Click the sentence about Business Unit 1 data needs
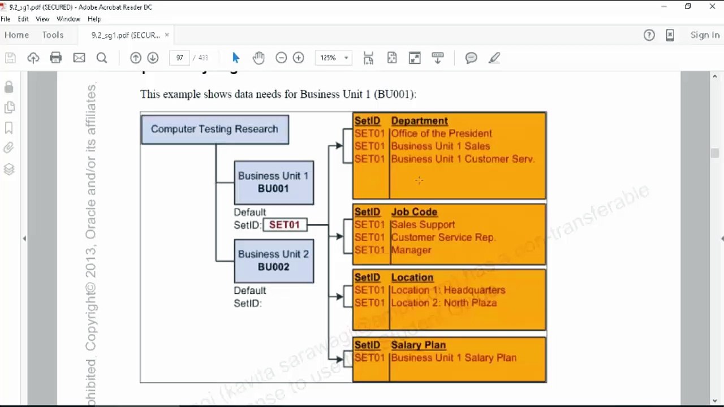The image size is (724, 407). tap(278, 94)
